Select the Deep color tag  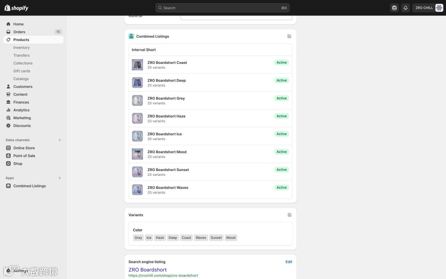pos(173,238)
